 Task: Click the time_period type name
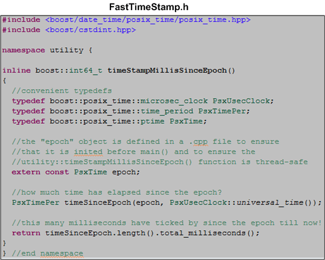point(167,111)
